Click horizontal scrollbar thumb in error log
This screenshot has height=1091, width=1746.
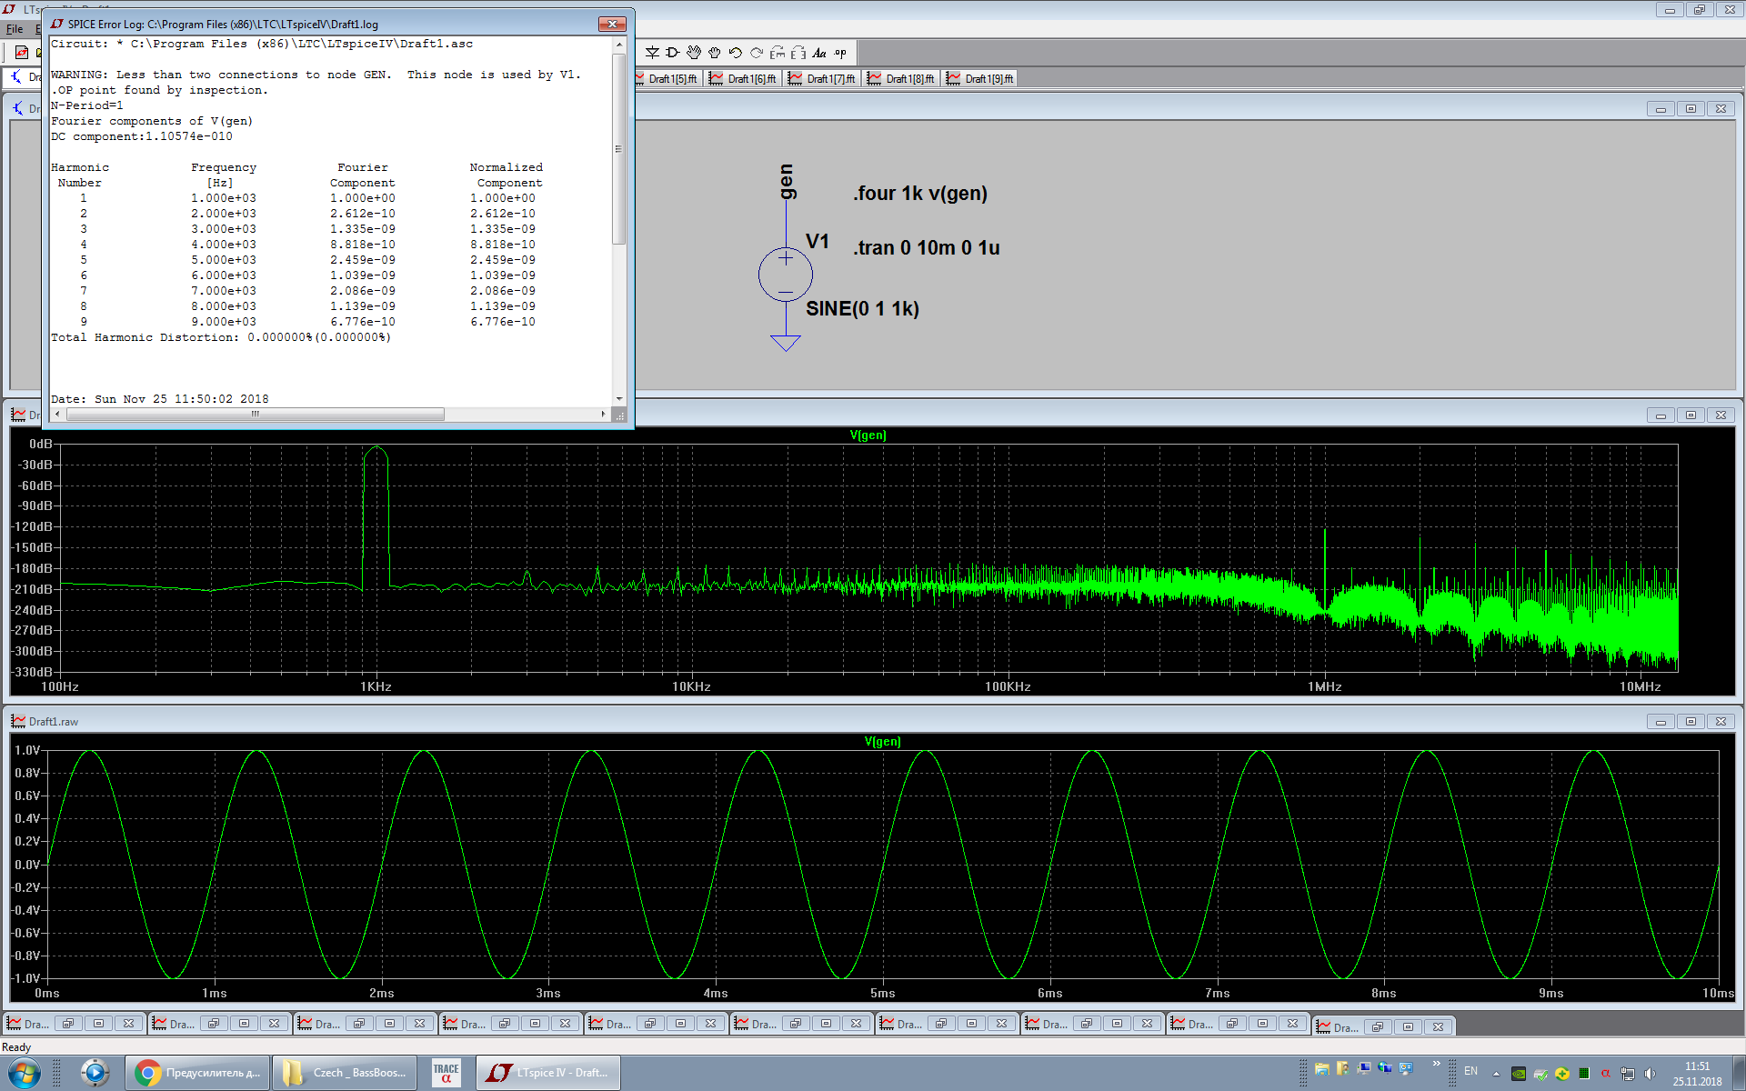pyautogui.click(x=256, y=415)
